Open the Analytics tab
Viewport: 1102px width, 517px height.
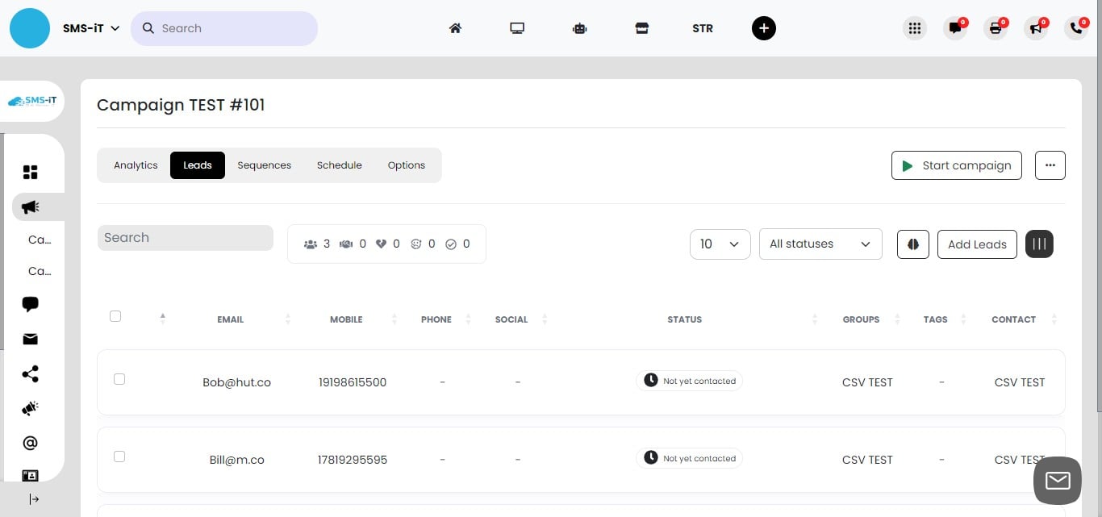click(135, 165)
